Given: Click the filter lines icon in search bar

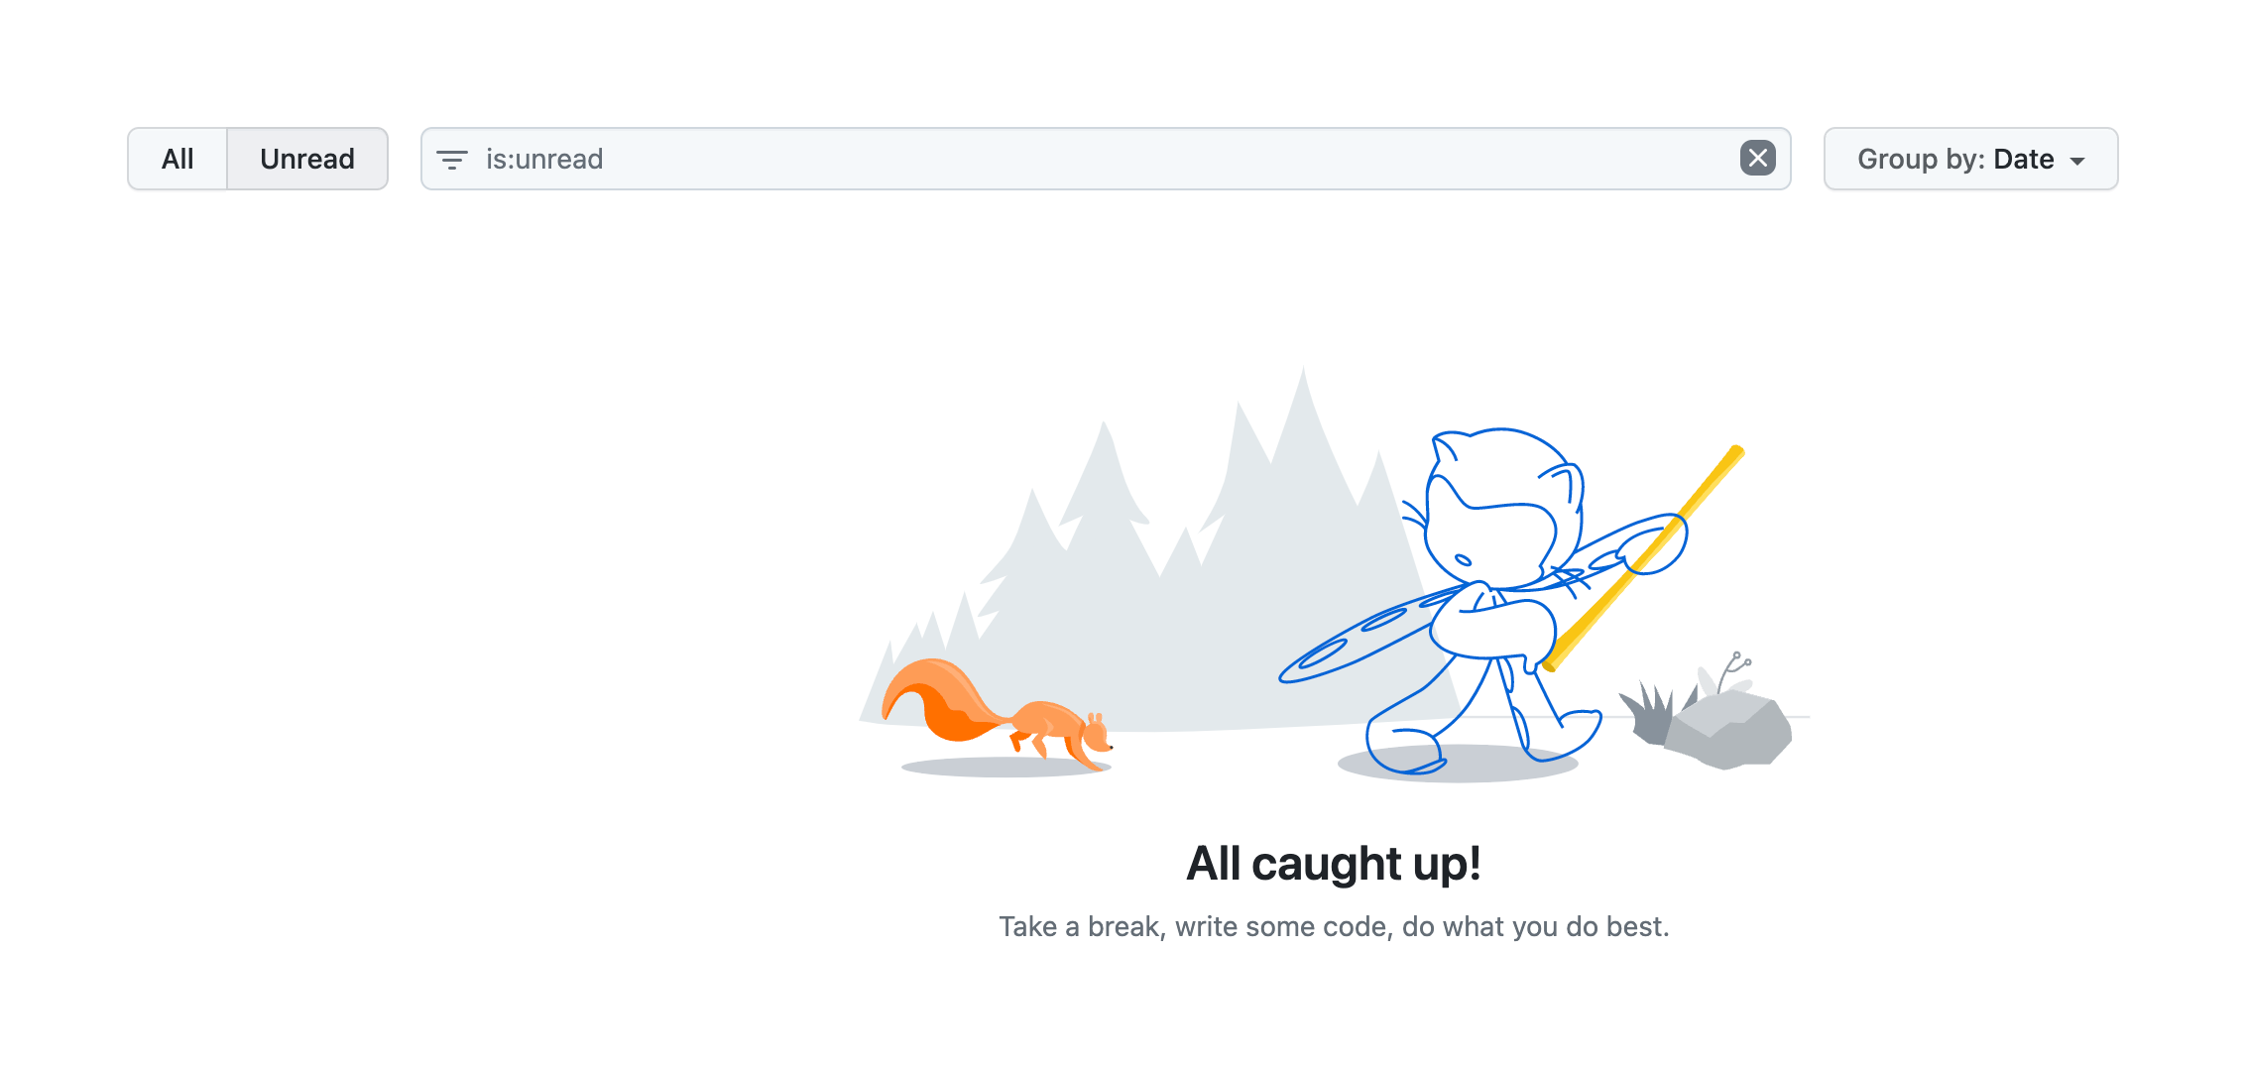Looking at the screenshot, I should [x=452, y=160].
